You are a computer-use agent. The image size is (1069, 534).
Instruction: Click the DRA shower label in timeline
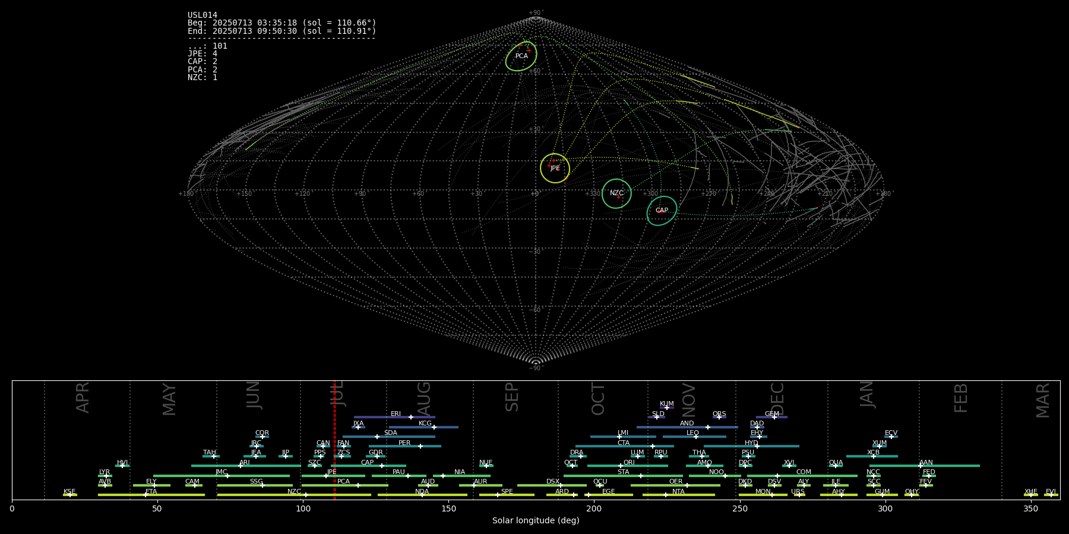click(x=577, y=453)
